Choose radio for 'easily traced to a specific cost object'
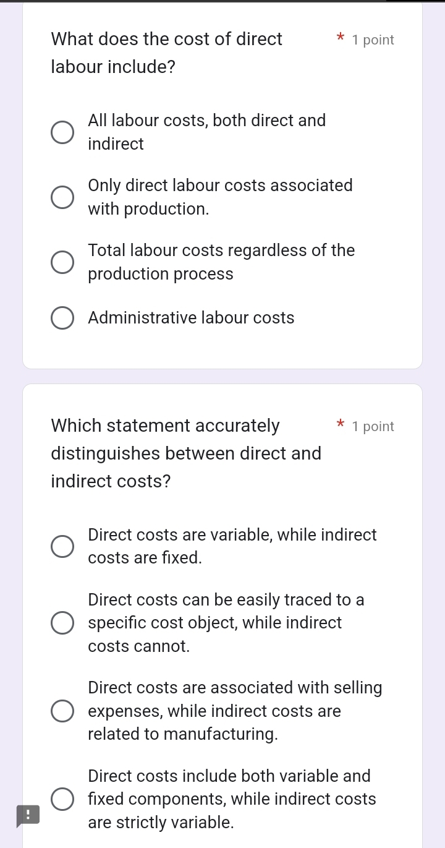The height and width of the screenshot is (848, 445). point(62,623)
